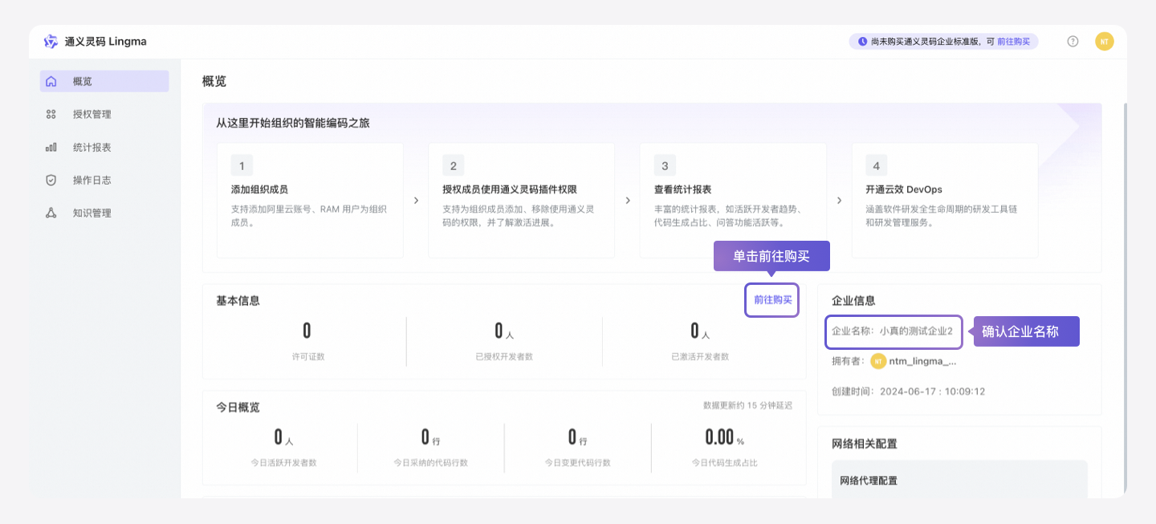
Task: Click the 今日代码生成占比 0.00% value
Action: pyautogui.click(x=724, y=437)
